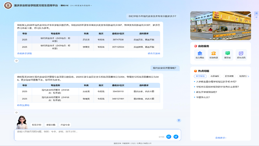Click the scroll-to-bottom arrow icon

(x=179, y=120)
